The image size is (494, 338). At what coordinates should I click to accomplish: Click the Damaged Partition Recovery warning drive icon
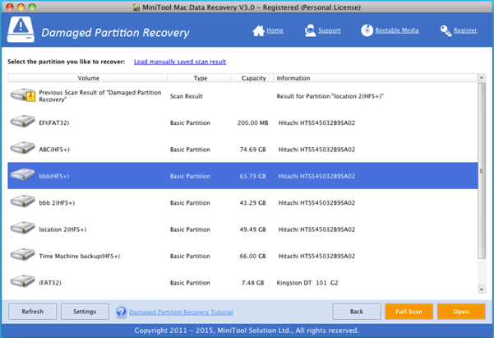tap(21, 30)
